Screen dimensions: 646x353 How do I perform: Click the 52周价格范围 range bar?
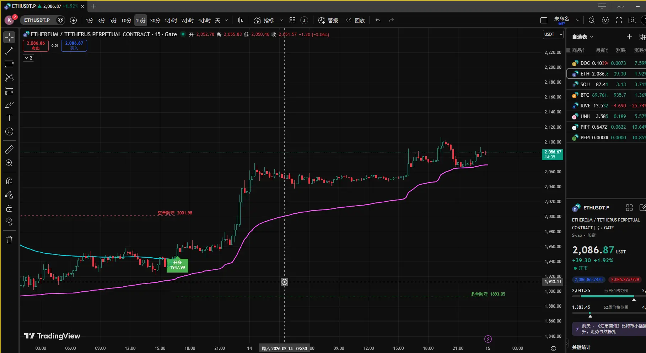pyautogui.click(x=609, y=313)
